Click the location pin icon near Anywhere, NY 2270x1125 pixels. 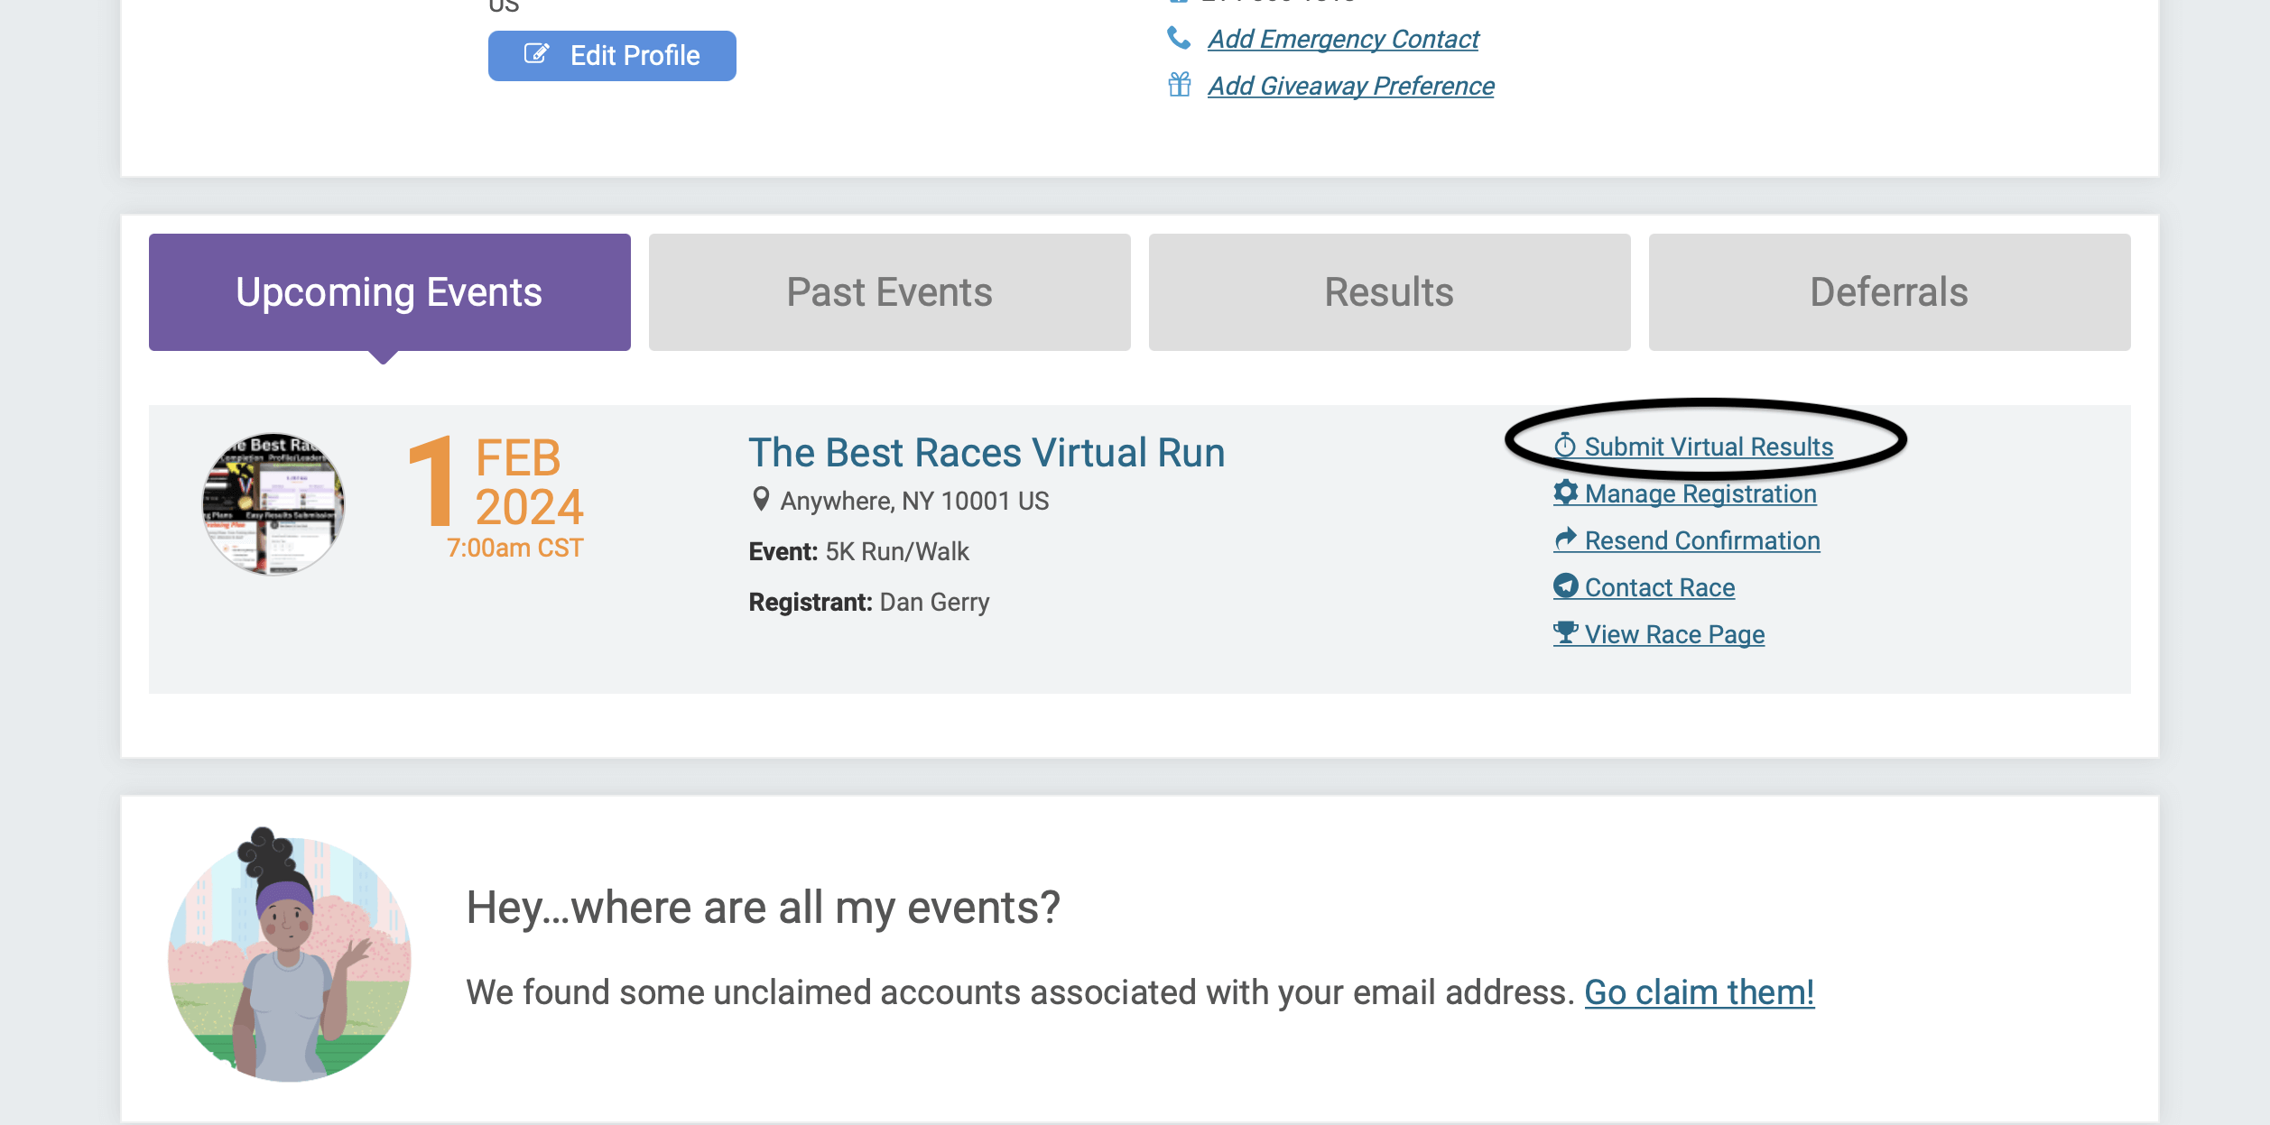tap(761, 499)
